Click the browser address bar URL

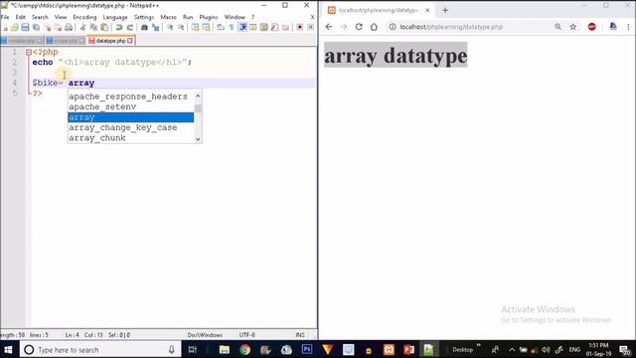point(451,27)
